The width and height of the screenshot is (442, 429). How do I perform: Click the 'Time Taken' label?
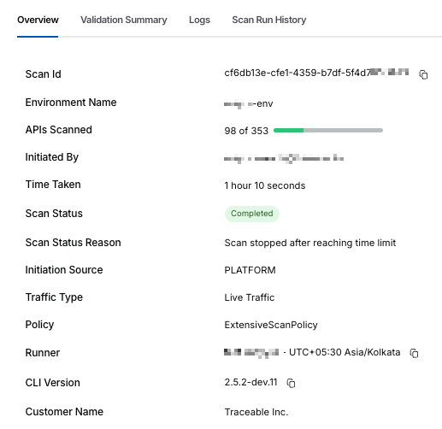[53, 185]
